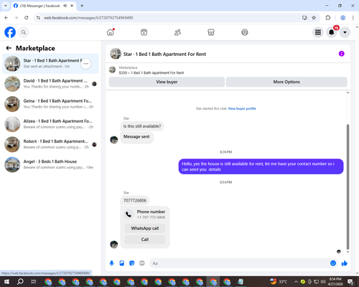Attach a photo with the image icon
This screenshot has height=287, width=359.
pyautogui.click(x=122, y=263)
